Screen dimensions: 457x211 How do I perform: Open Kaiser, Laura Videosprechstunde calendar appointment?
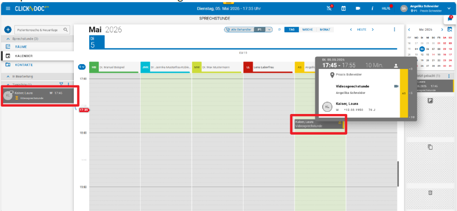pos(319,124)
